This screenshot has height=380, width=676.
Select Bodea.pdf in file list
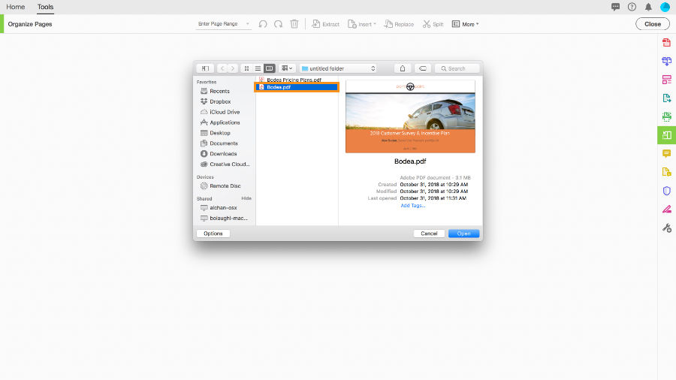coord(297,87)
